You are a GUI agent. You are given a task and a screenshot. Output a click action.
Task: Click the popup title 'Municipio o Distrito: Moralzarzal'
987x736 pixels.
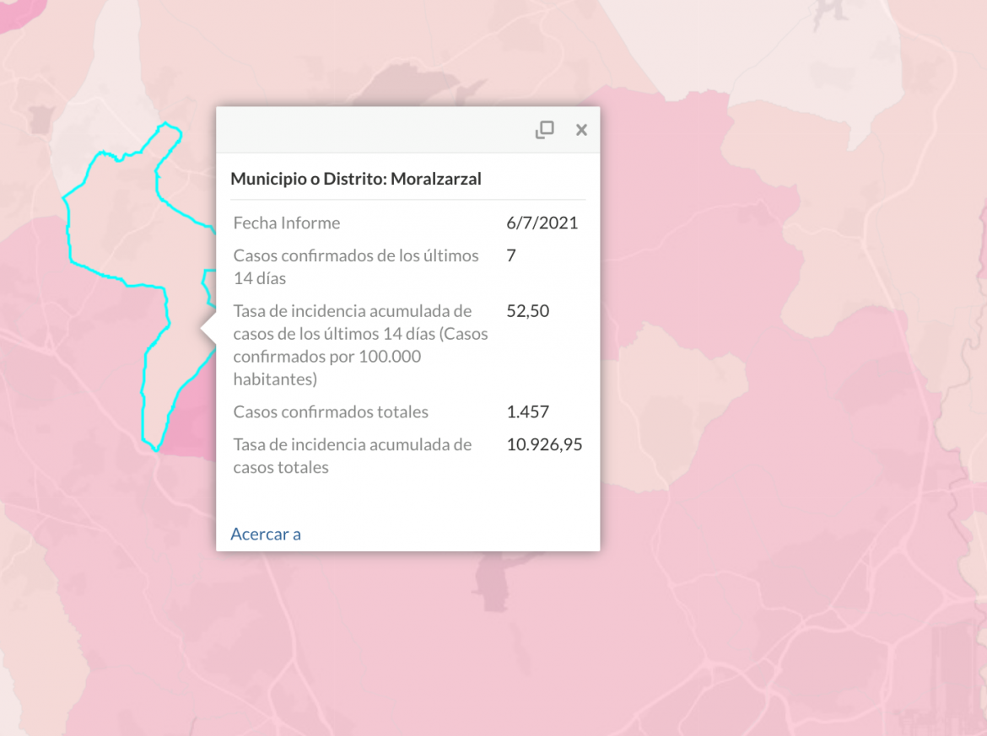tap(356, 179)
